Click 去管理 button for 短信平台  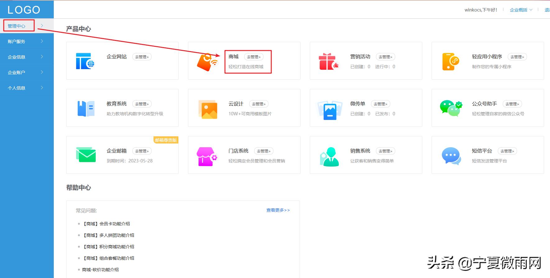point(507,151)
